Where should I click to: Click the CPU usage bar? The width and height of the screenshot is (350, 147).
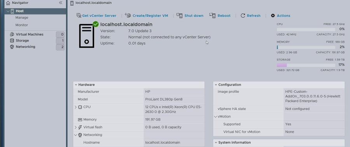306,29
